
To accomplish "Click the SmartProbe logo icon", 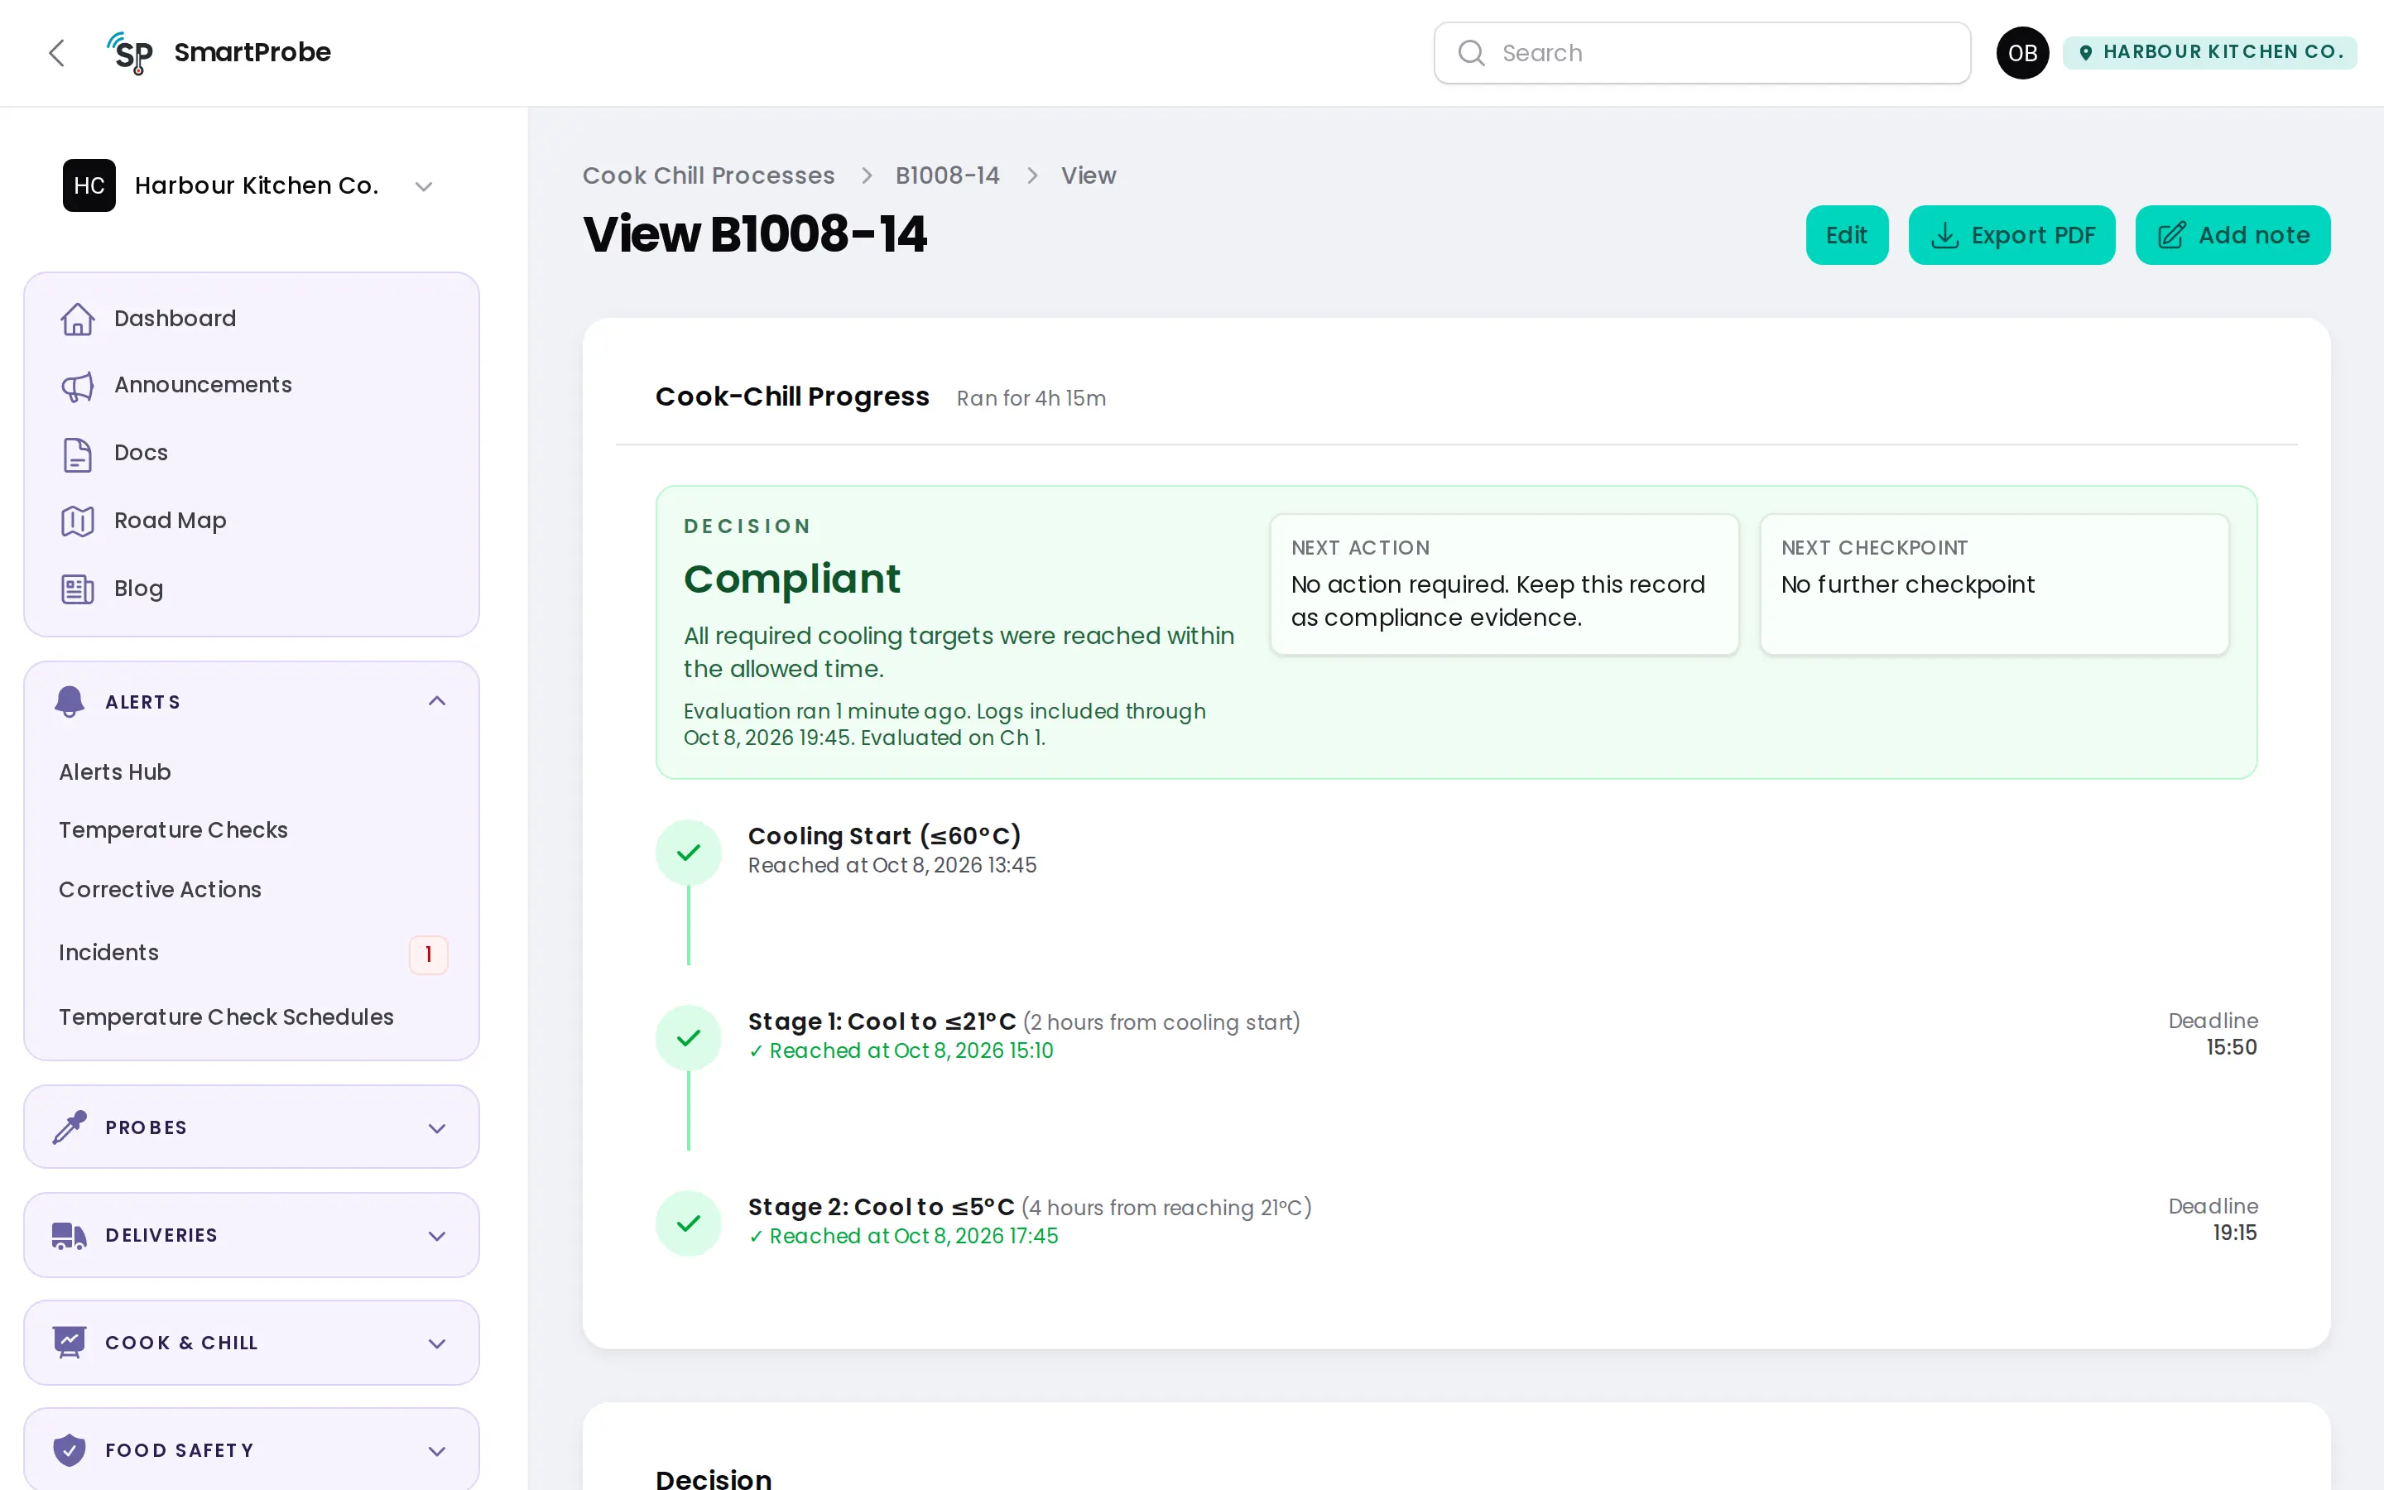I will (130, 52).
